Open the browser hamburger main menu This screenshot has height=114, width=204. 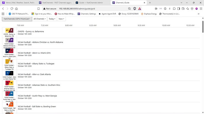201,9
